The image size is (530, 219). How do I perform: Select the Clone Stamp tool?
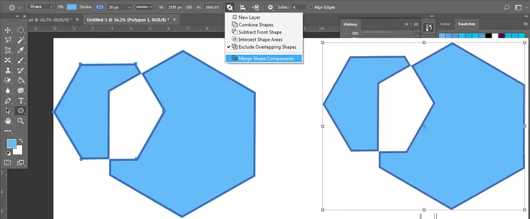point(8,71)
